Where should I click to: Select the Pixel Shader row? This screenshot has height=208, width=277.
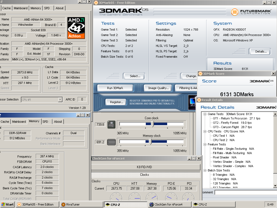[x=225, y=157]
